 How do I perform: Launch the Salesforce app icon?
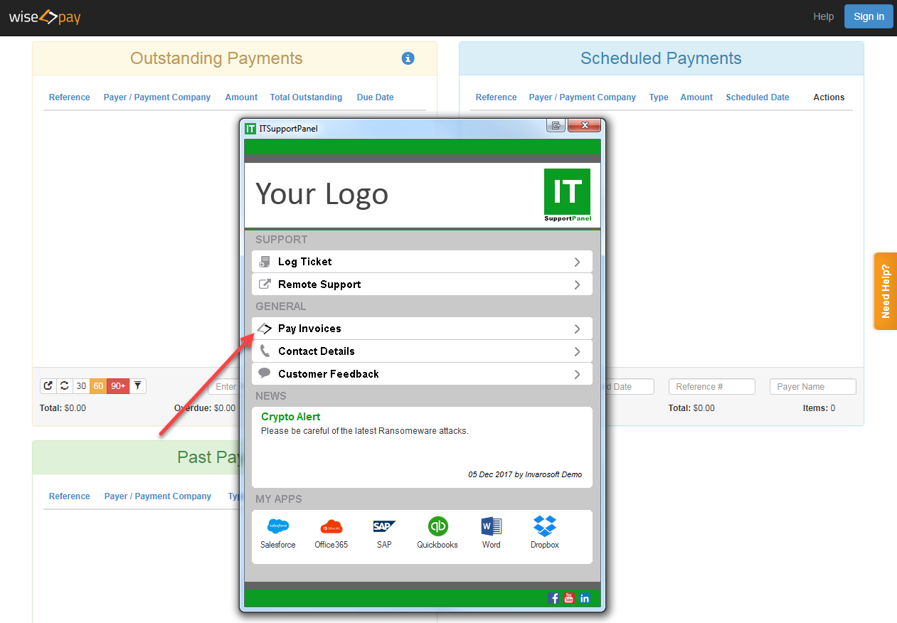click(277, 527)
